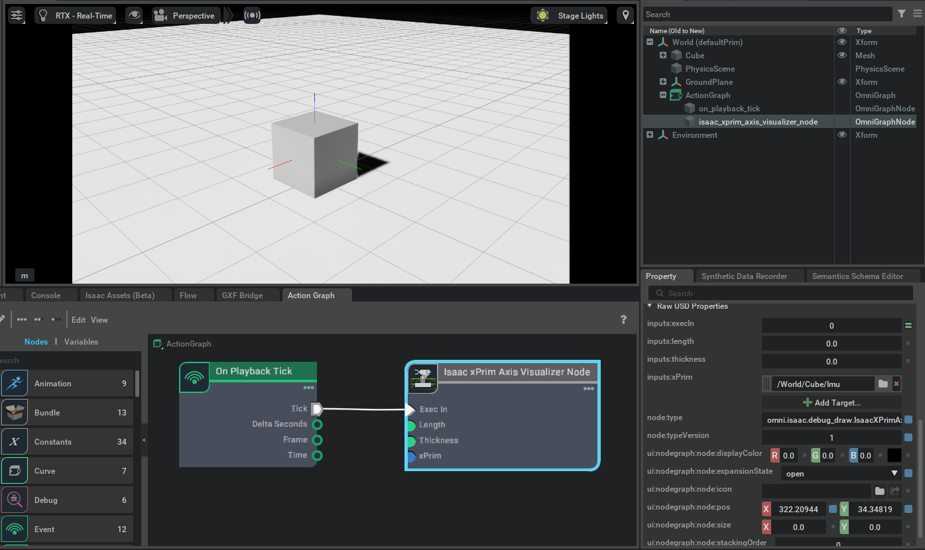Select the Variables list tab

pyautogui.click(x=81, y=342)
